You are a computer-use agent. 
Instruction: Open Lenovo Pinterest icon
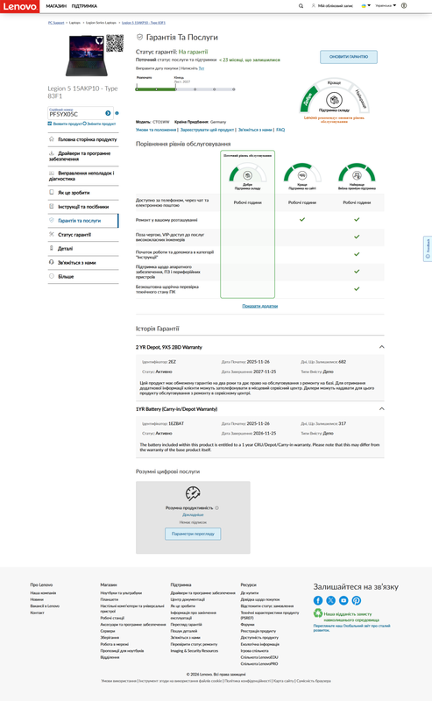click(x=357, y=600)
